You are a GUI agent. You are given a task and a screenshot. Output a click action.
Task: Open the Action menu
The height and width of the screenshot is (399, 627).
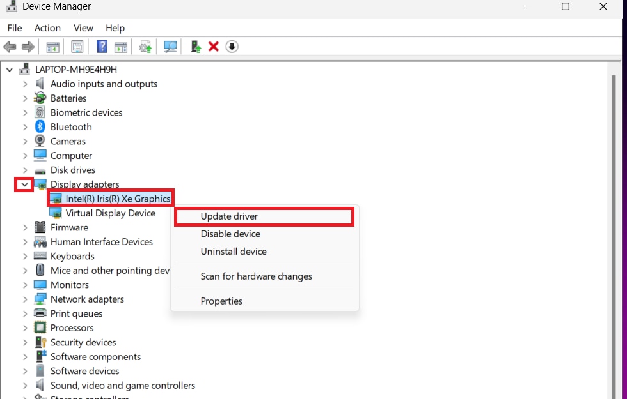(x=47, y=28)
